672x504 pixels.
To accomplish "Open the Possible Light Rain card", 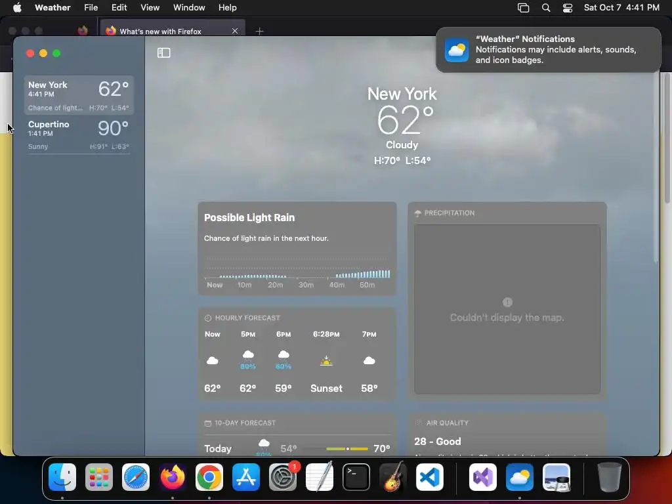I will (x=297, y=249).
